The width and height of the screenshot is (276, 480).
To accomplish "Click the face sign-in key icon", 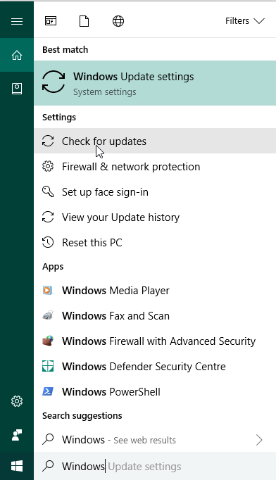I will (48, 191).
